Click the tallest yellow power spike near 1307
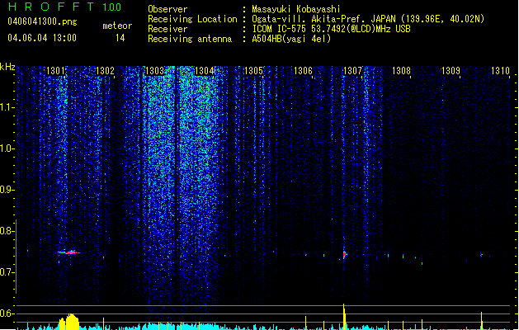The image size is (519, 330). pos(344,317)
